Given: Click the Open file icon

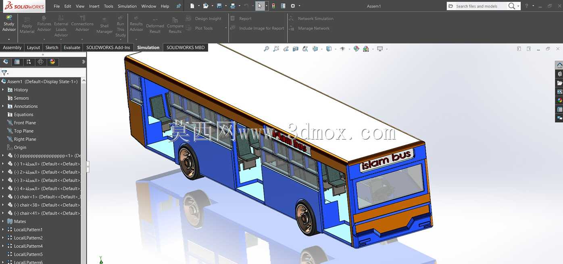Looking at the screenshot, I should (x=206, y=6).
